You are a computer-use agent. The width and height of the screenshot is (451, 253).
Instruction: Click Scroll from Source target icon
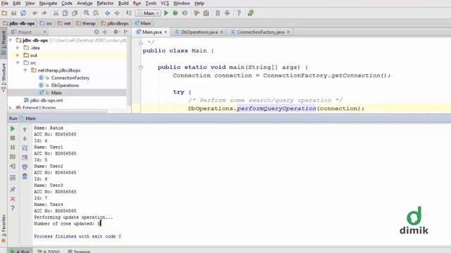pyautogui.click(x=97, y=32)
